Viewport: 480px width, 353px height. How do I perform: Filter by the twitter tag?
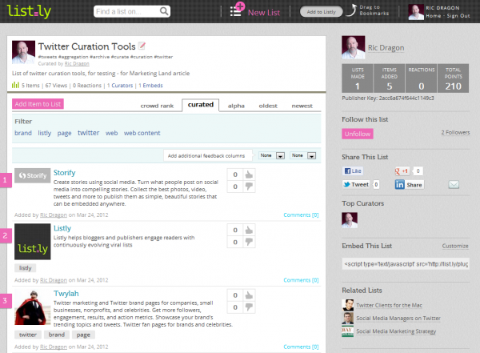(x=88, y=133)
